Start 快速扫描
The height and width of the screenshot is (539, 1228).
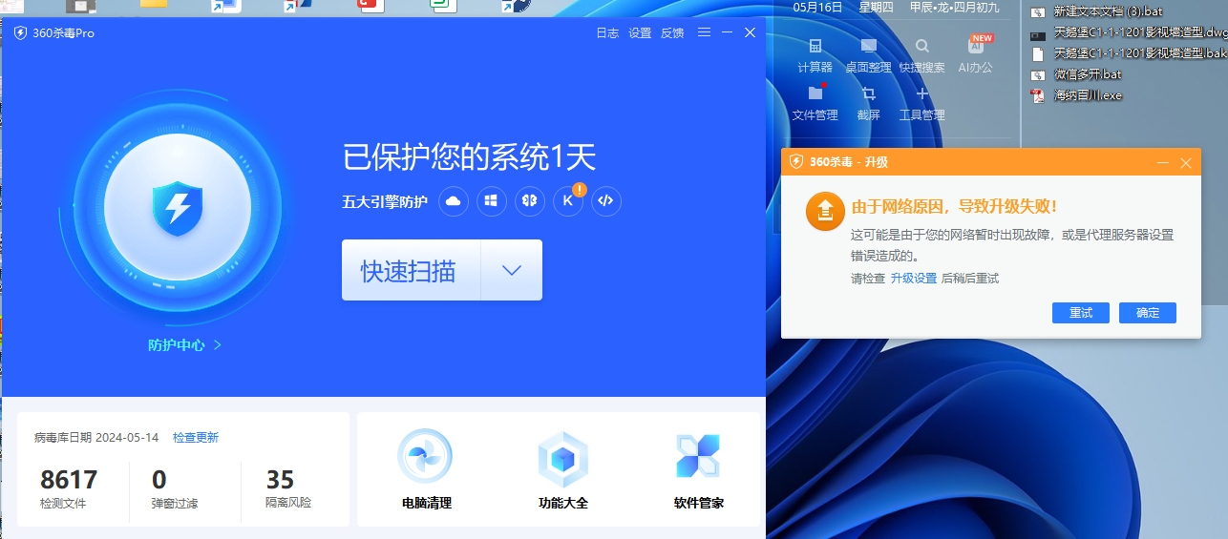[411, 270]
